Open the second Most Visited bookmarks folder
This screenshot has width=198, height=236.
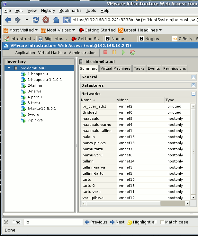coord(58,30)
